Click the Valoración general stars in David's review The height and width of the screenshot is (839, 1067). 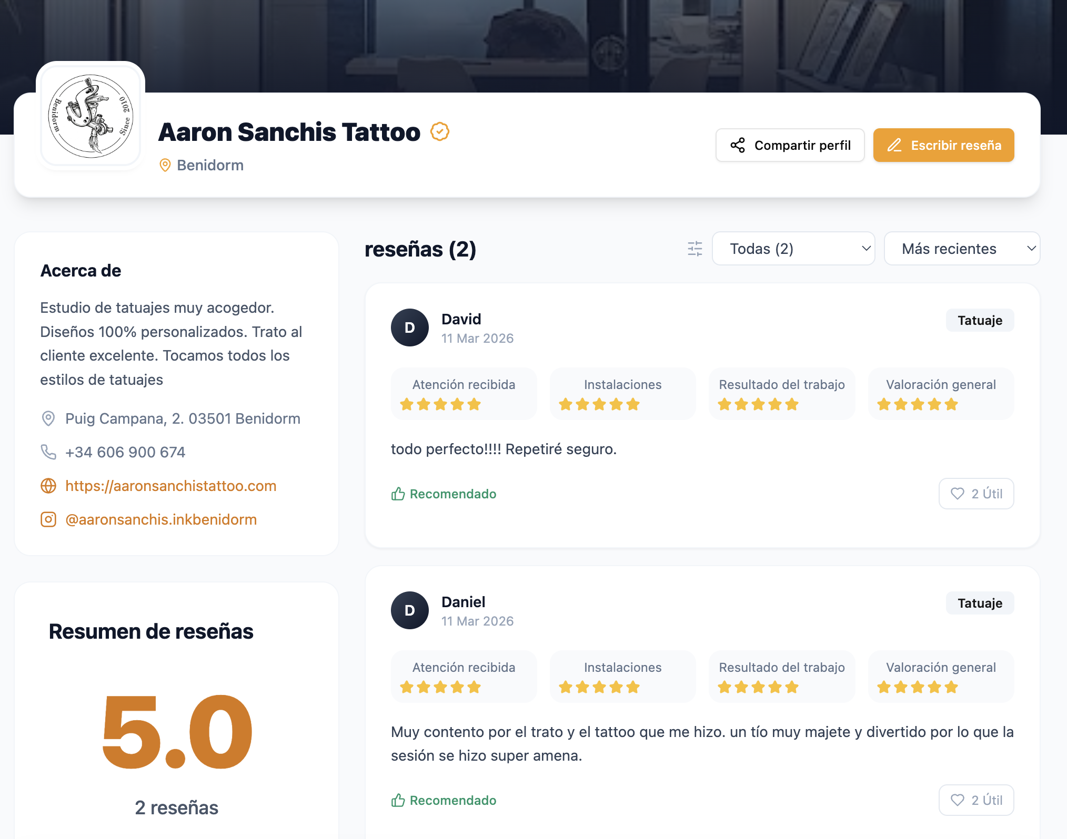coord(918,404)
